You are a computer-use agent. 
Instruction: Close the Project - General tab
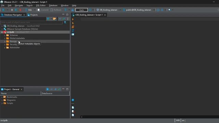22,90
